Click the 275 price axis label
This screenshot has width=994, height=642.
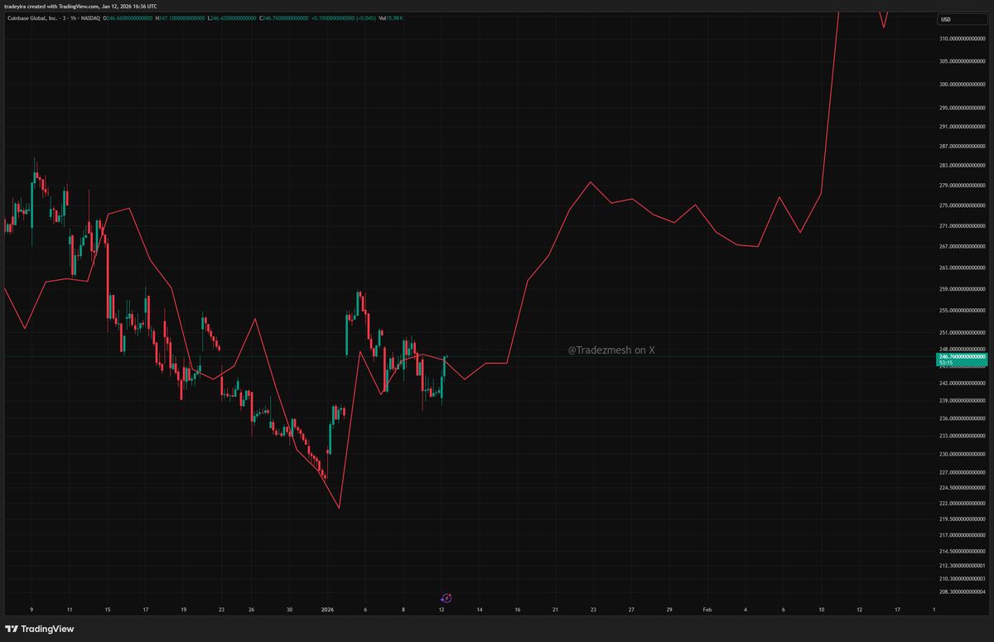click(962, 205)
